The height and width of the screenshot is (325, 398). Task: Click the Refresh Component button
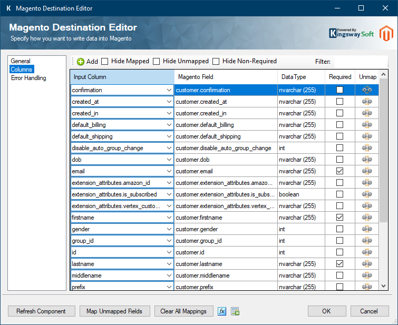pyautogui.click(x=42, y=311)
